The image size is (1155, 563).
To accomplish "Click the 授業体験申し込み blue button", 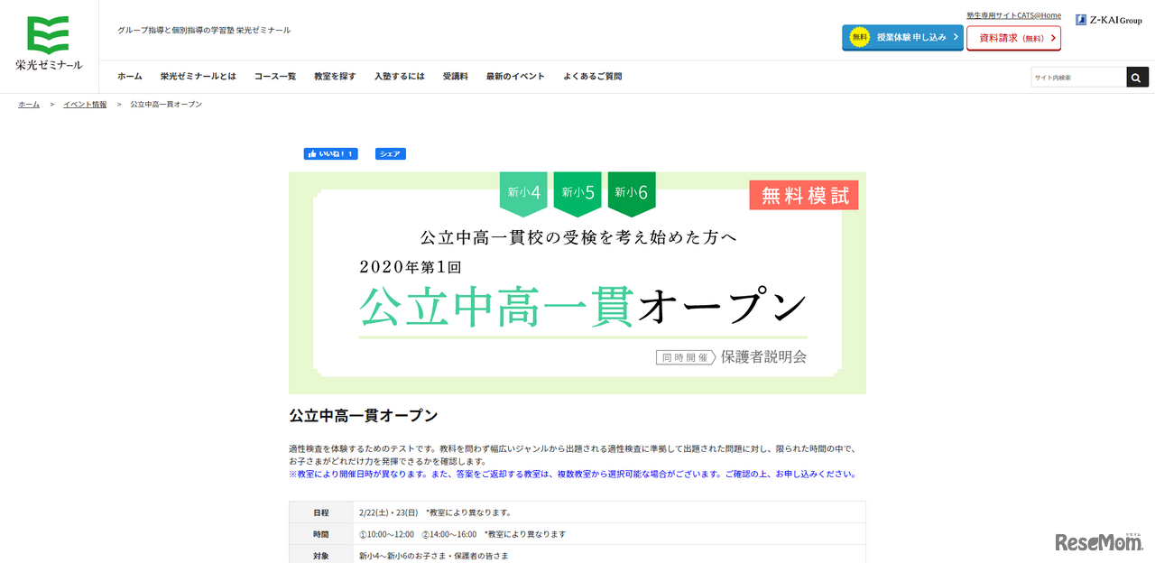I will pyautogui.click(x=910, y=37).
